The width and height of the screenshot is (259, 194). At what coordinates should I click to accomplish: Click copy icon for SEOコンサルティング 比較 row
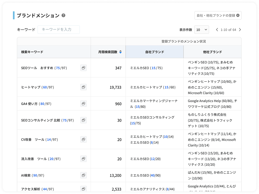coord(84,120)
